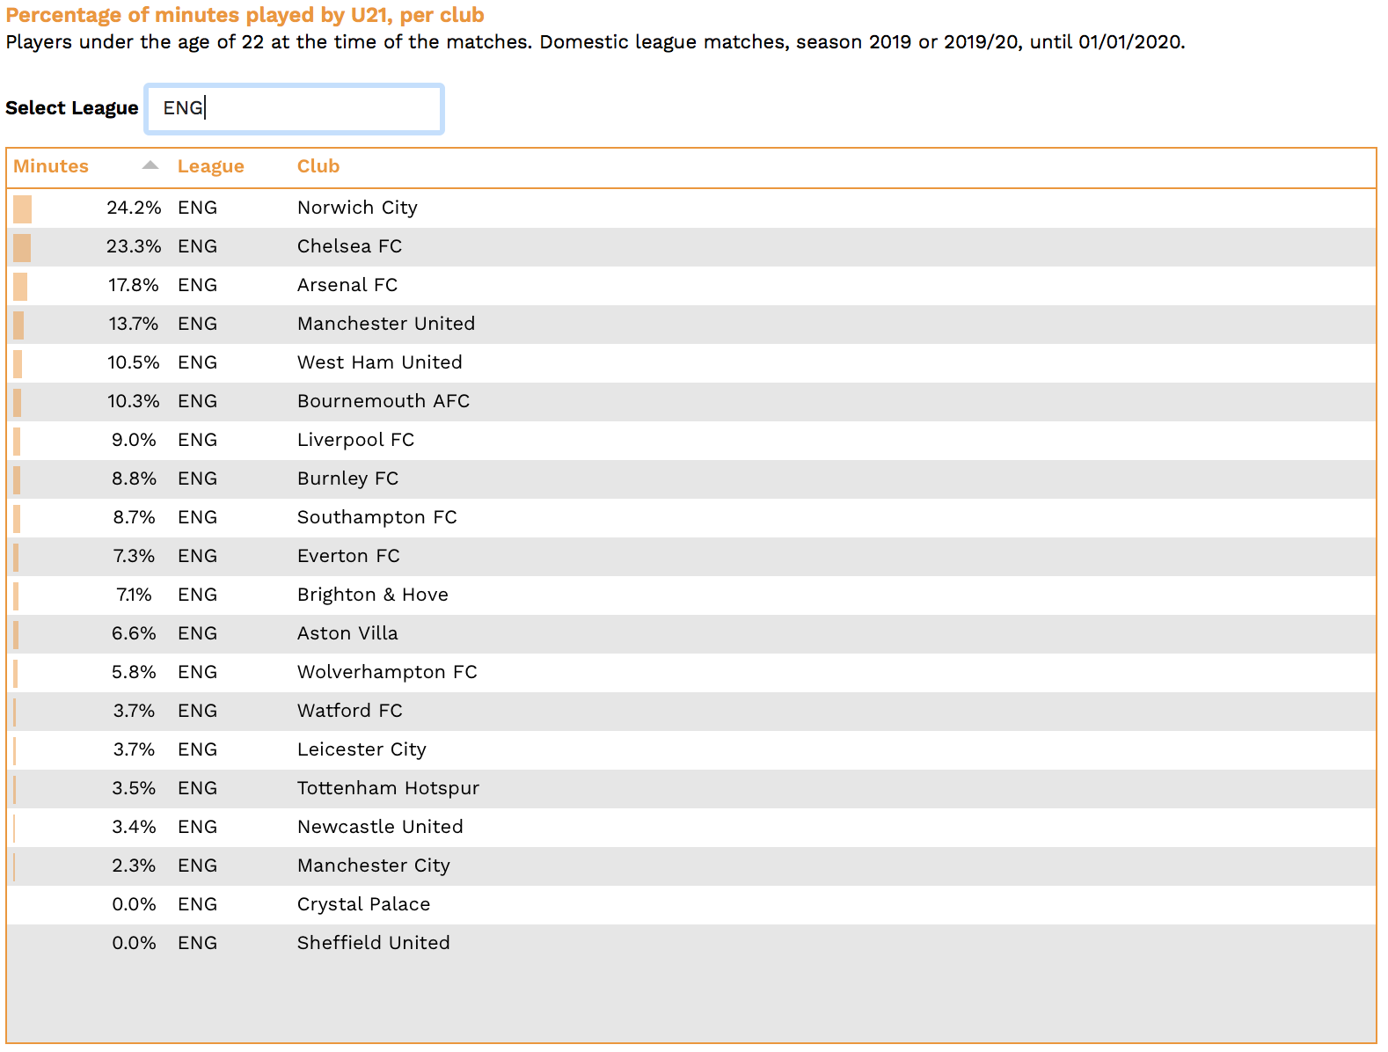Click the 13.7% minutes value
Screen dimensions: 1388x1052
(134, 324)
